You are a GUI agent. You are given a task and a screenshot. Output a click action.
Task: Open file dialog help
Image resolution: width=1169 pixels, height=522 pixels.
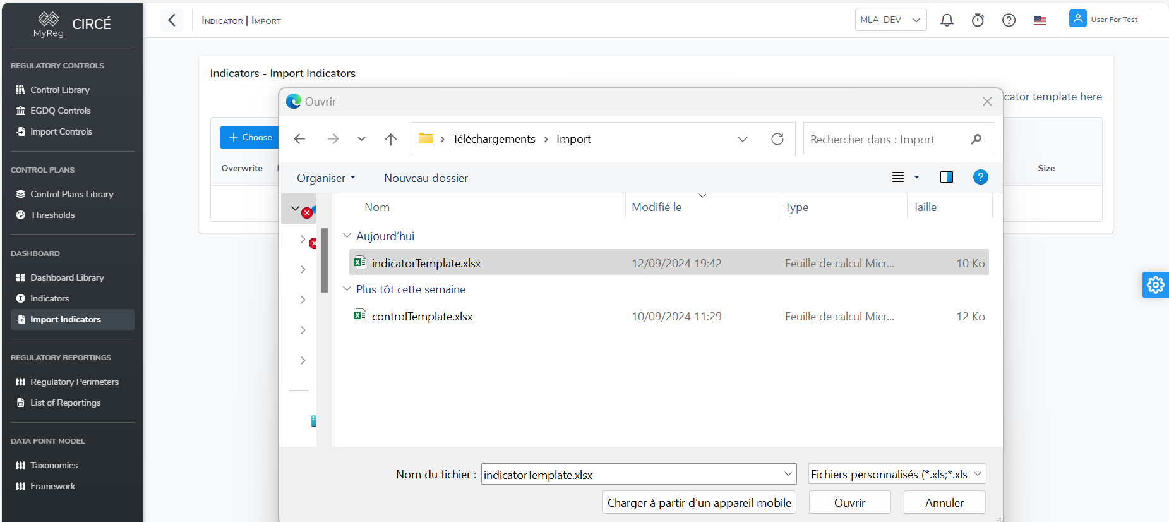click(x=981, y=177)
